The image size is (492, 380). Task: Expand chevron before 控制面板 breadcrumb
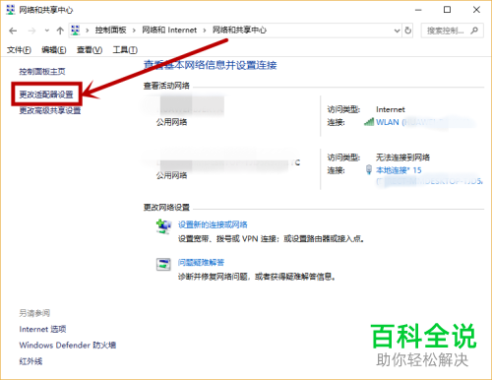pyautogui.click(x=88, y=31)
